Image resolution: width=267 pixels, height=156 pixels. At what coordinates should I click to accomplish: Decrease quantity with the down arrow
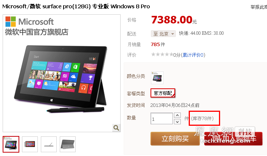click(177, 122)
